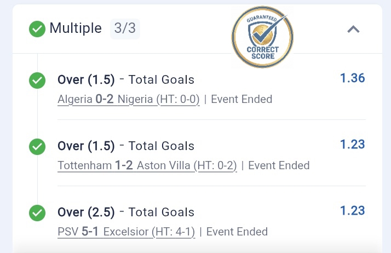The width and height of the screenshot is (391, 253).
Task: Click Event Ended status for Tottenham match
Action: coord(279,165)
